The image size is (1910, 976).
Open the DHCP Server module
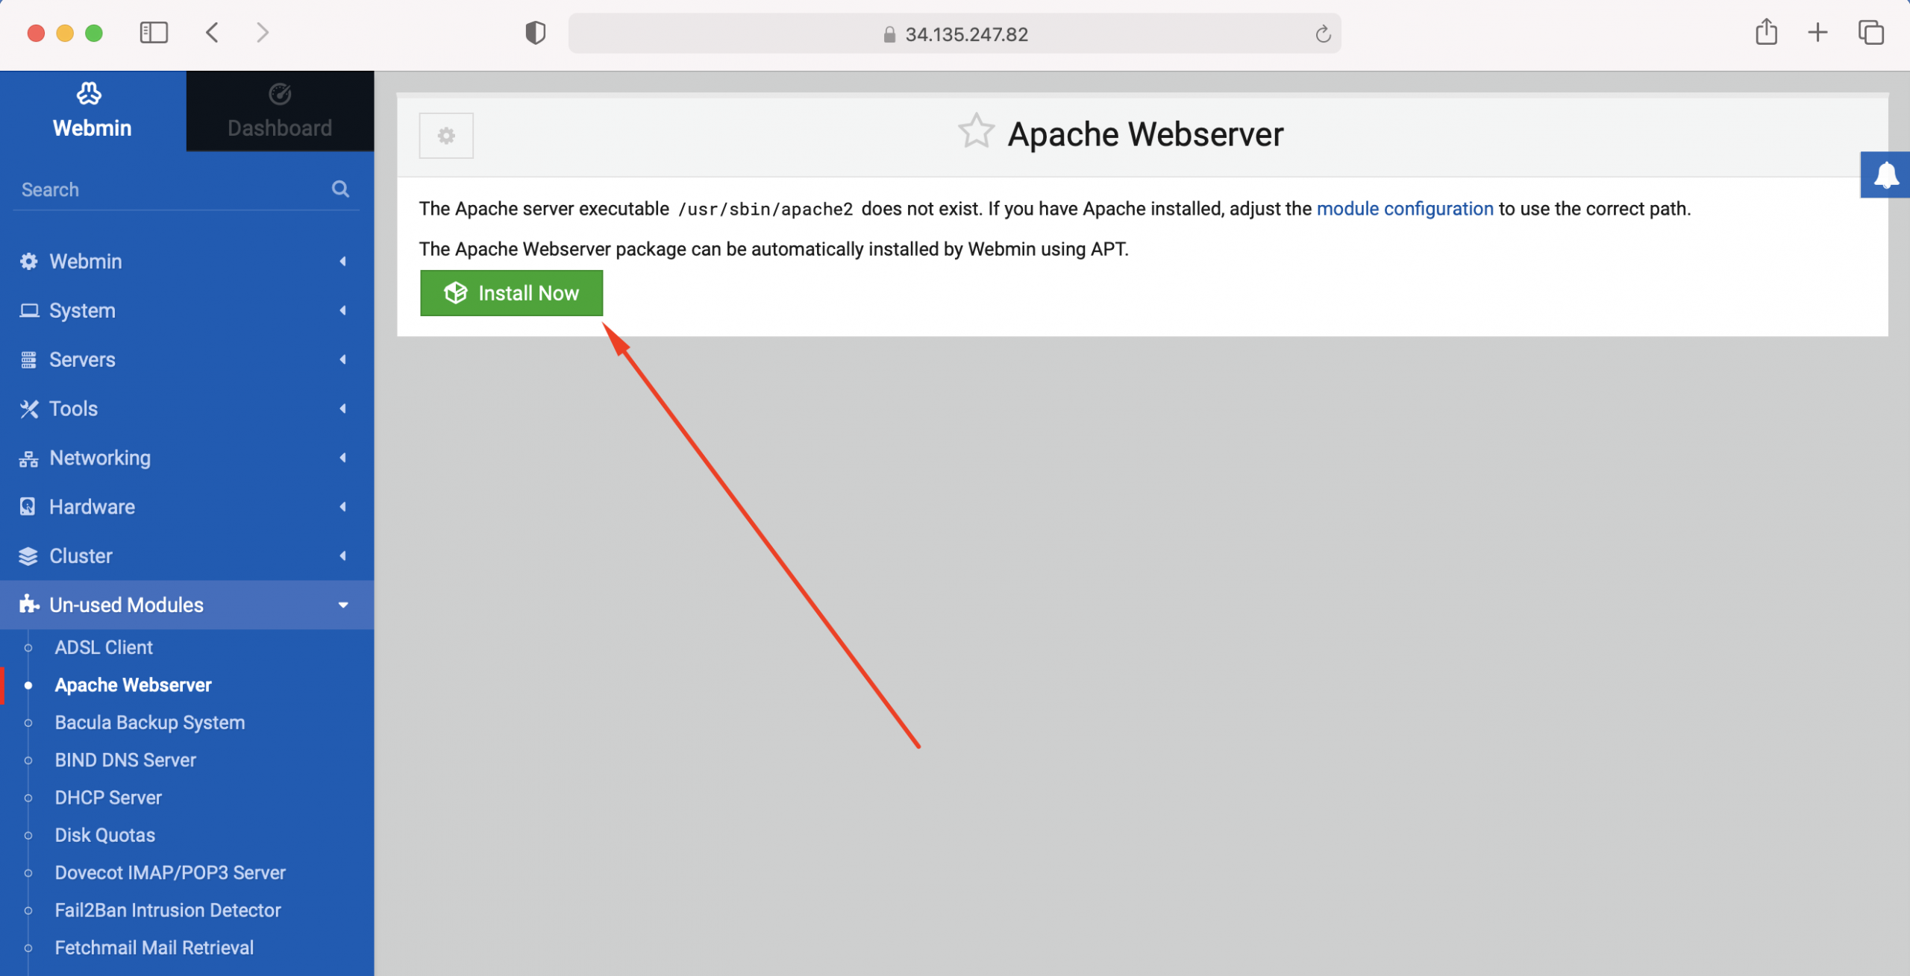click(108, 798)
